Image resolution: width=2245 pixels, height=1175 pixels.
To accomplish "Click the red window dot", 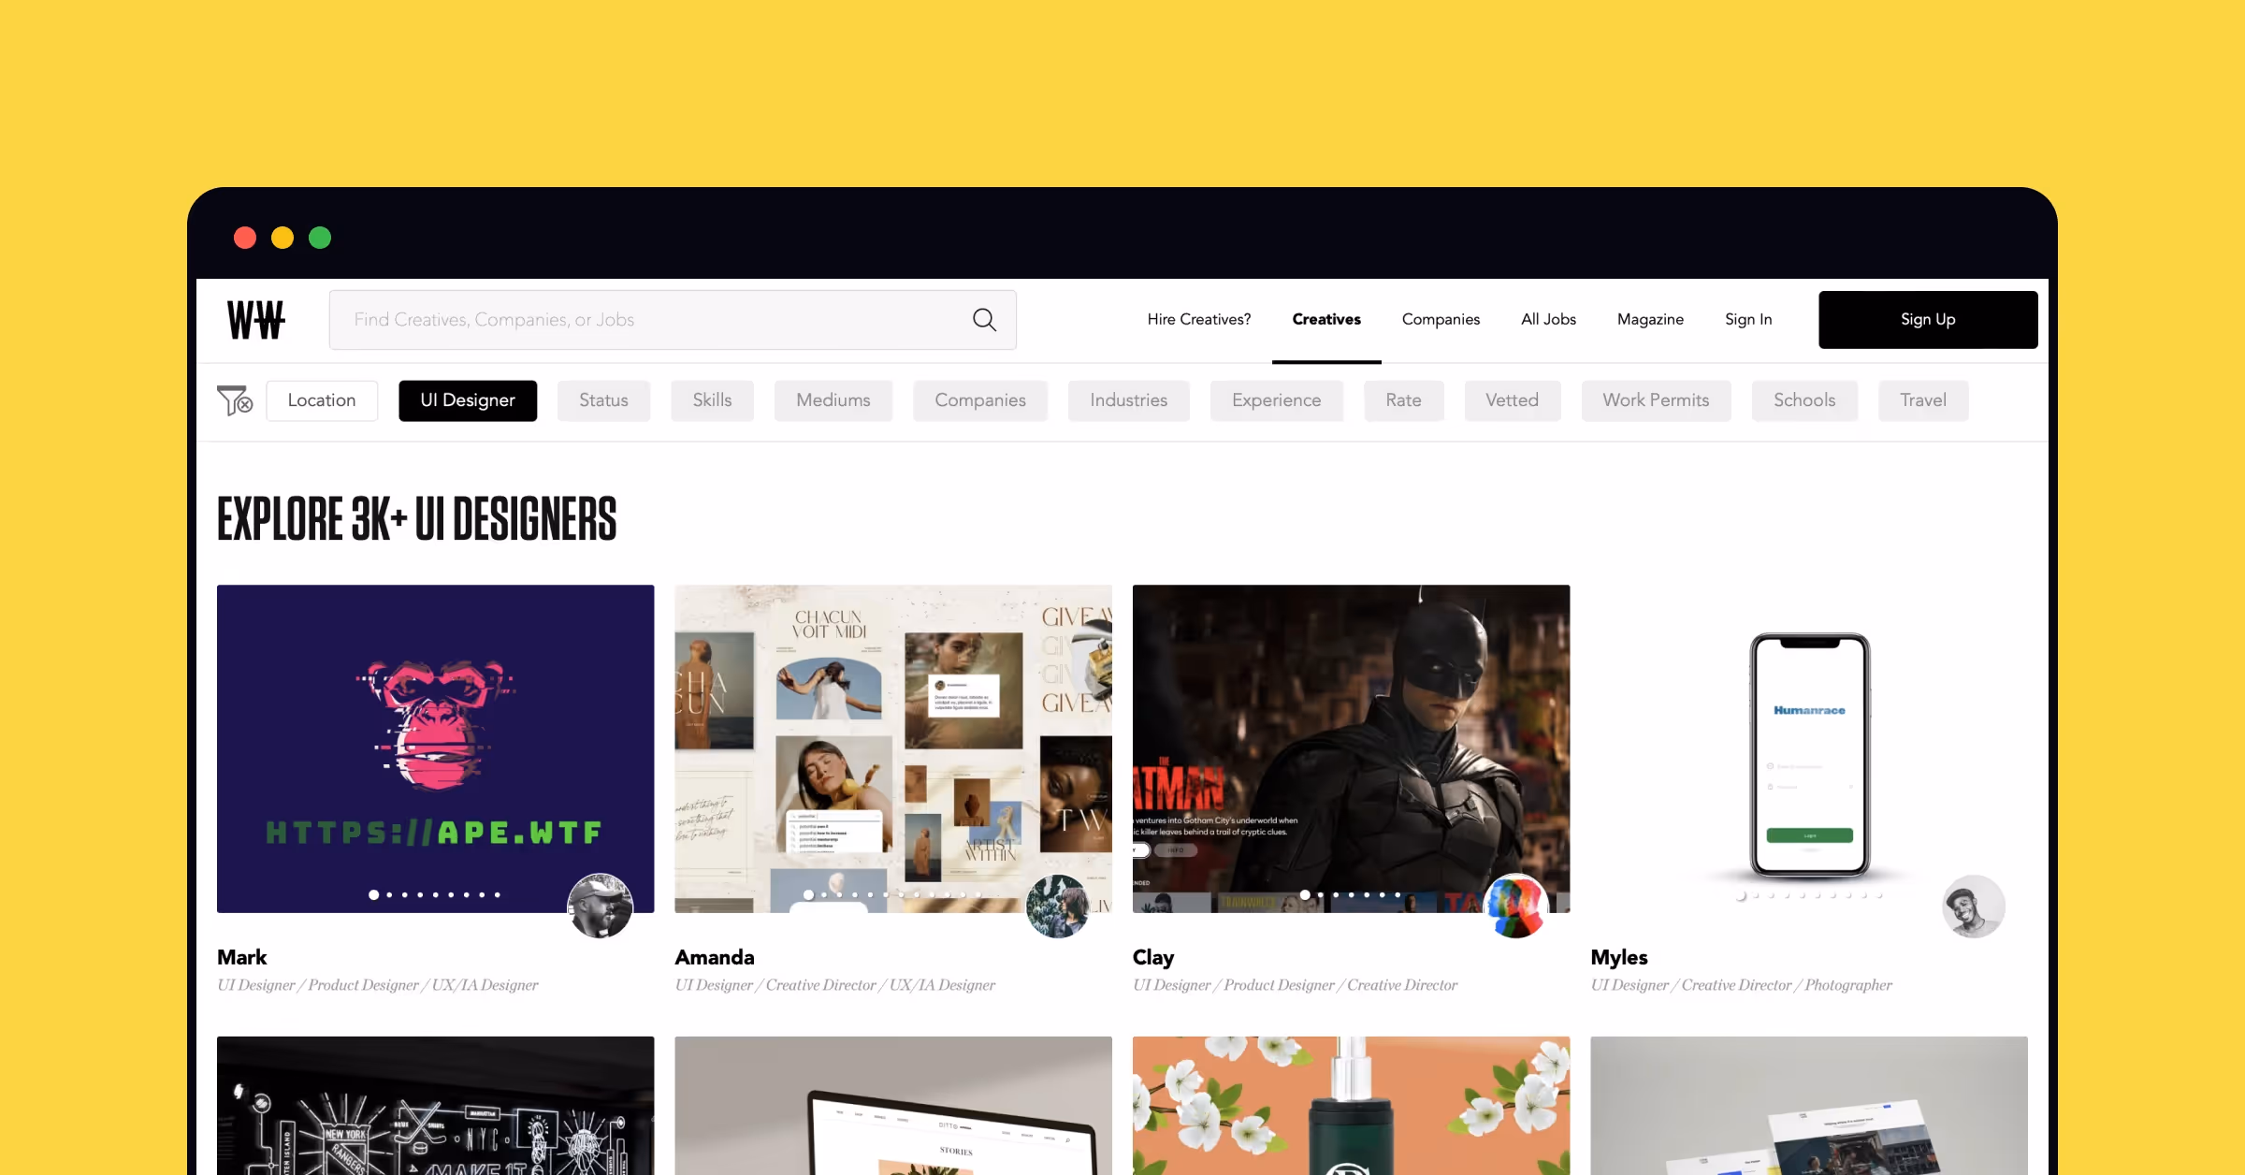I will pyautogui.click(x=245, y=238).
